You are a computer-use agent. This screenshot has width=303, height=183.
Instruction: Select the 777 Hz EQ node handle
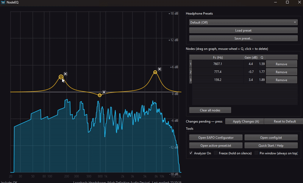pos(100,95)
